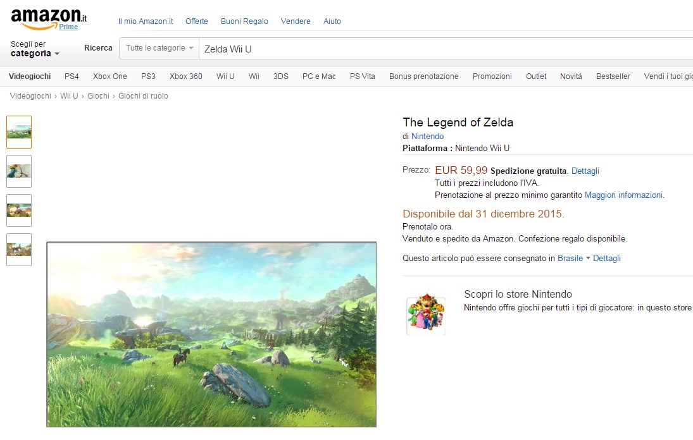This screenshot has height=440, width=693.
Task: Open the Nintendo brand link
Action: point(427,137)
